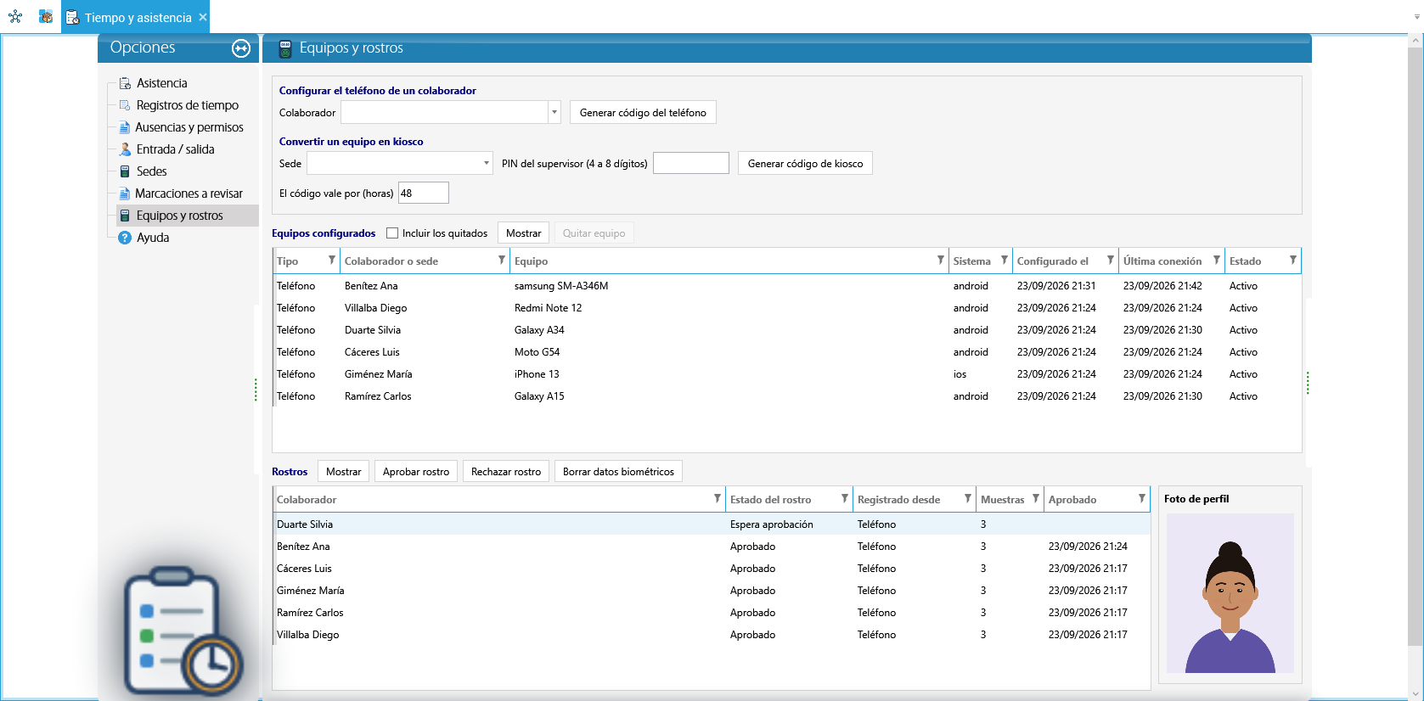Click Generar código del teléfono button
The height and width of the screenshot is (701, 1424).
click(643, 112)
